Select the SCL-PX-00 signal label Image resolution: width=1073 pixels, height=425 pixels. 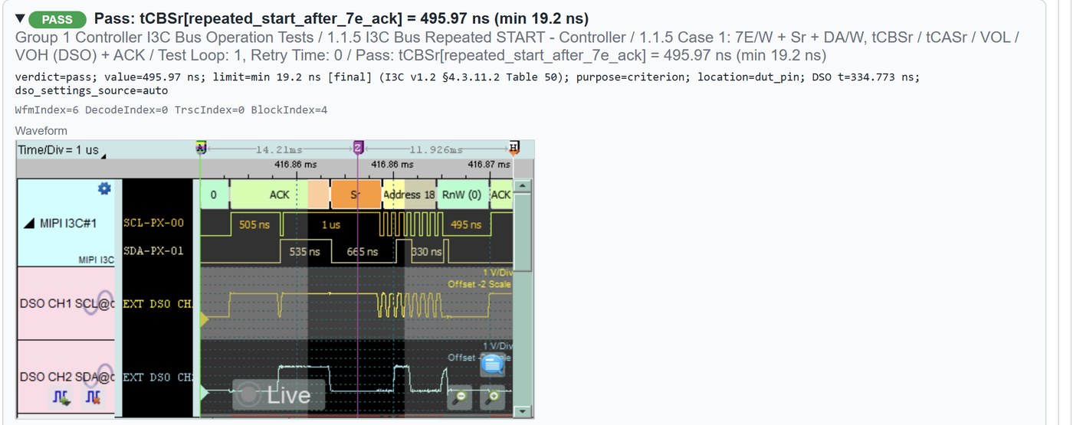point(153,224)
